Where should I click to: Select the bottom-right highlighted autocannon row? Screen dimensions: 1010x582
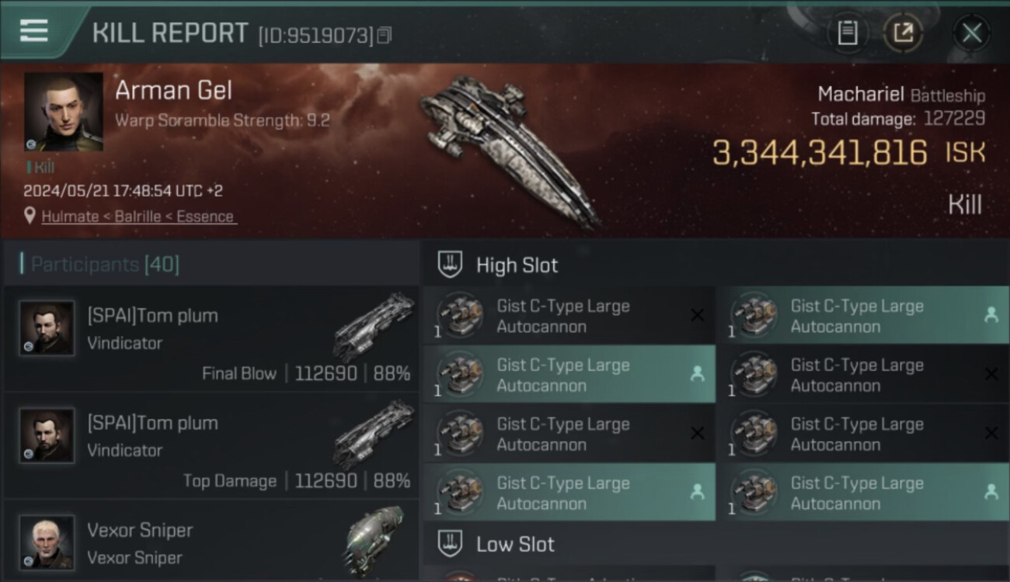tap(862, 493)
